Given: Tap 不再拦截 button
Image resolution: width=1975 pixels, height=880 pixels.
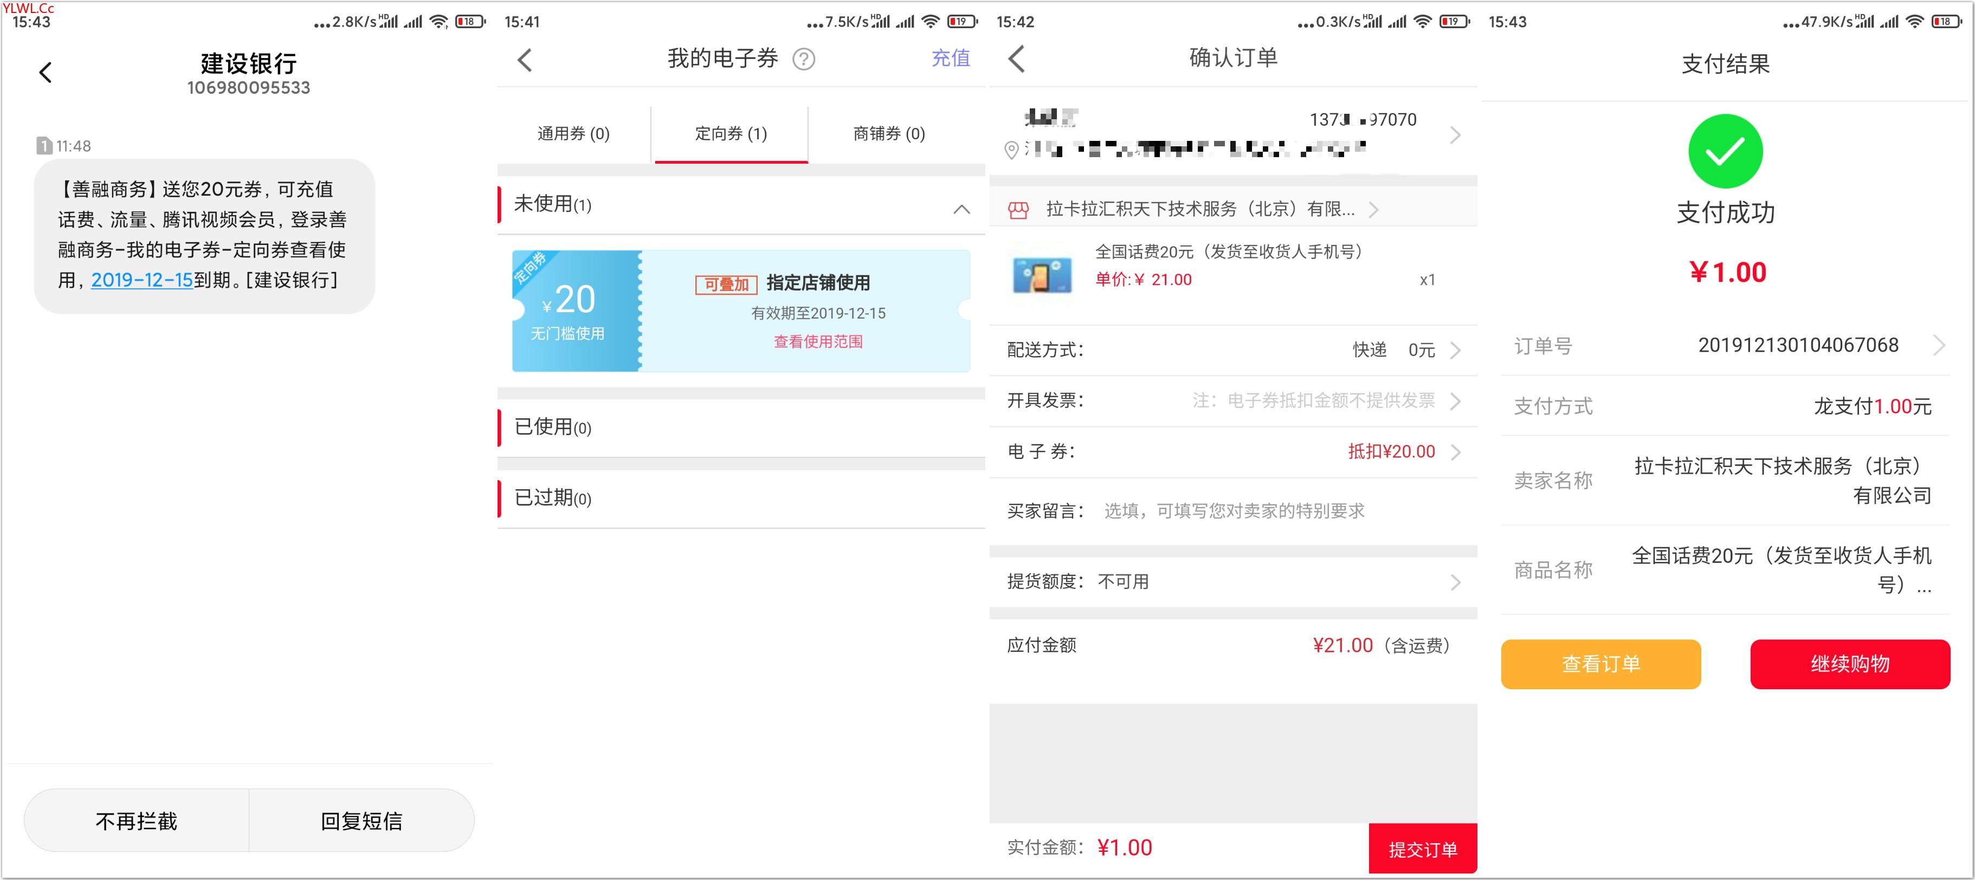Looking at the screenshot, I should [137, 821].
